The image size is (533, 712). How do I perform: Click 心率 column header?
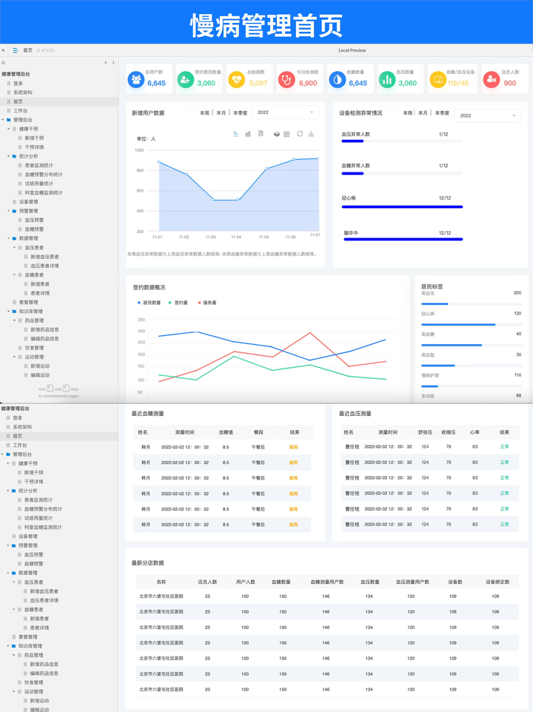(475, 432)
